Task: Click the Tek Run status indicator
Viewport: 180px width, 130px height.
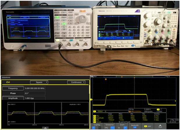Action: coord(94,76)
